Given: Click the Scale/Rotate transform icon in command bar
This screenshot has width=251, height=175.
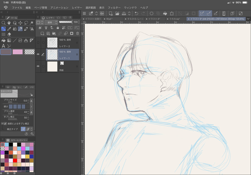Looking at the screenshot, I should click(x=172, y=13).
